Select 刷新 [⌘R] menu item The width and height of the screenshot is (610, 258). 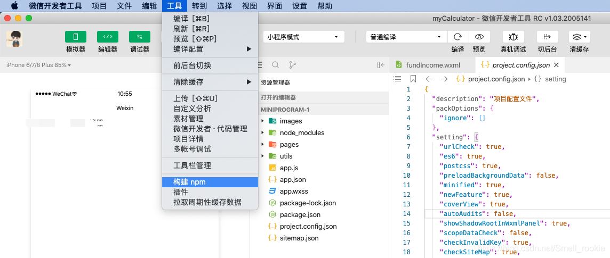[x=210, y=29]
